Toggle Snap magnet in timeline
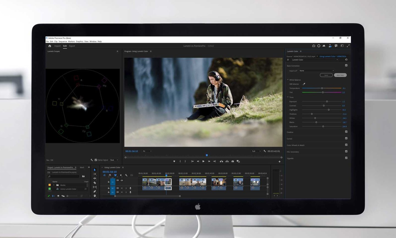 coord(110,175)
